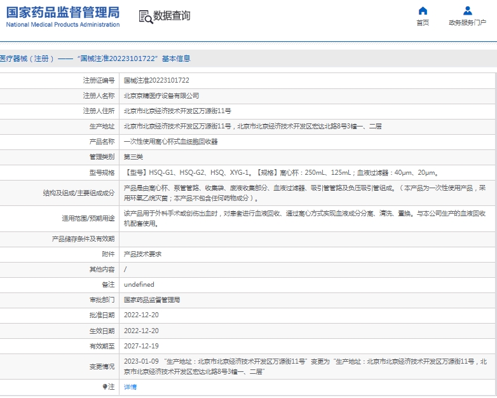Click the 变更情况 change record text
Image resolution: width=497 pixels, height=398 pixels.
[305, 367]
